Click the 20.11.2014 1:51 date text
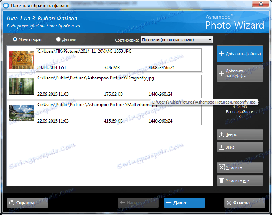Image resolution: width=272 pixels, height=215 pixels. (52, 68)
